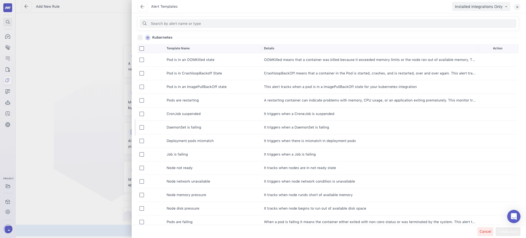The height and width of the screenshot is (238, 526).
Task: Click 'Node network unavailable' template name
Action: [x=188, y=181]
